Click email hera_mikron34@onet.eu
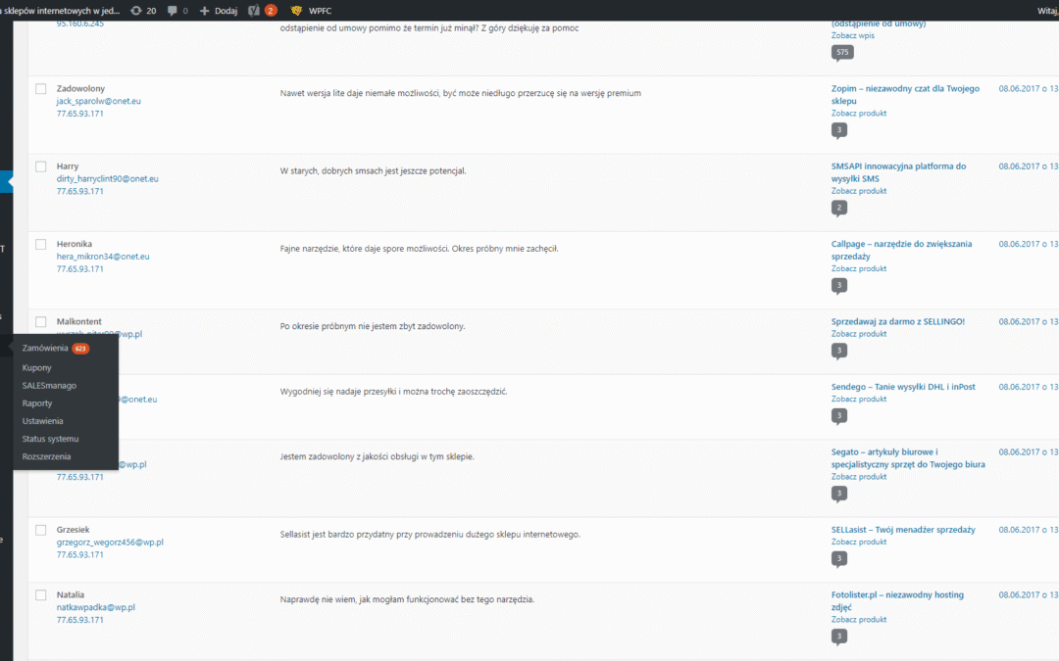The width and height of the screenshot is (1059, 661). pos(103,257)
